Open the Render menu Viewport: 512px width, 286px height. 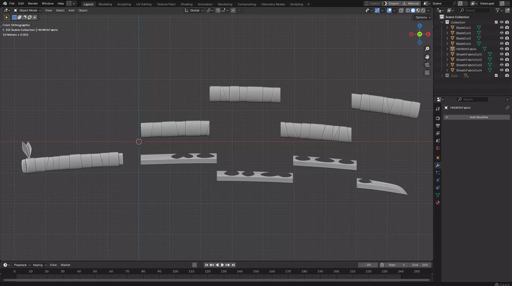tap(33, 3)
